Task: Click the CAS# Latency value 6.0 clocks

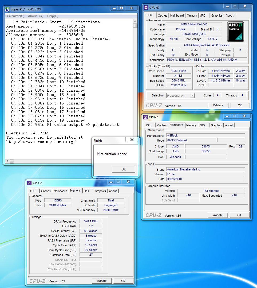Action: click(91, 231)
